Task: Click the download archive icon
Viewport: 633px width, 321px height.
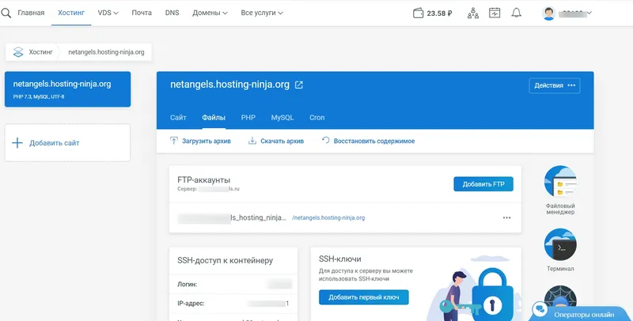Action: (252, 141)
